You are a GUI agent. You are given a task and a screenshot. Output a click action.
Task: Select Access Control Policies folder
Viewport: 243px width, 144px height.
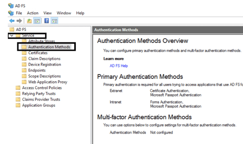point(42,88)
